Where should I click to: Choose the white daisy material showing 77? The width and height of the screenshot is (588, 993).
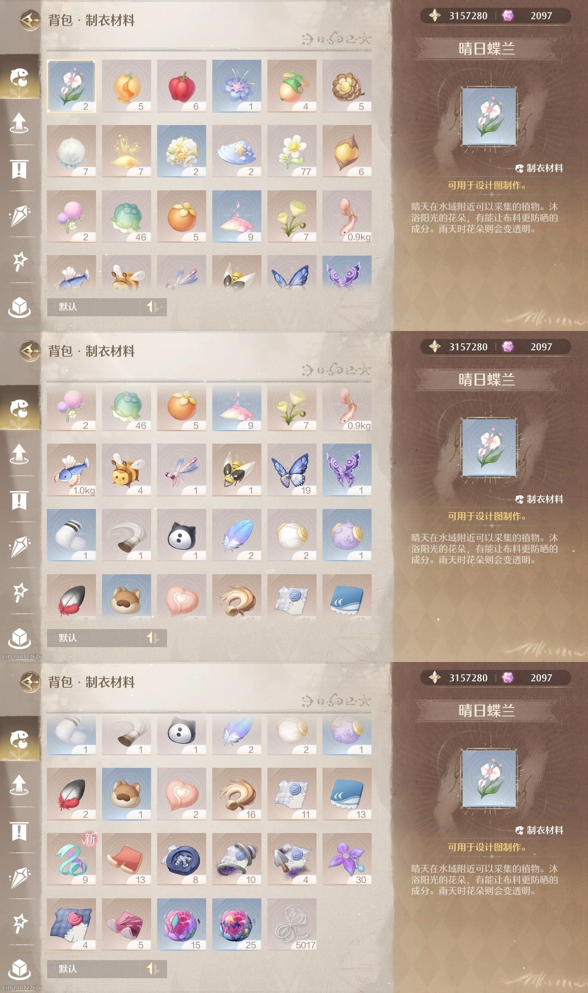(292, 151)
